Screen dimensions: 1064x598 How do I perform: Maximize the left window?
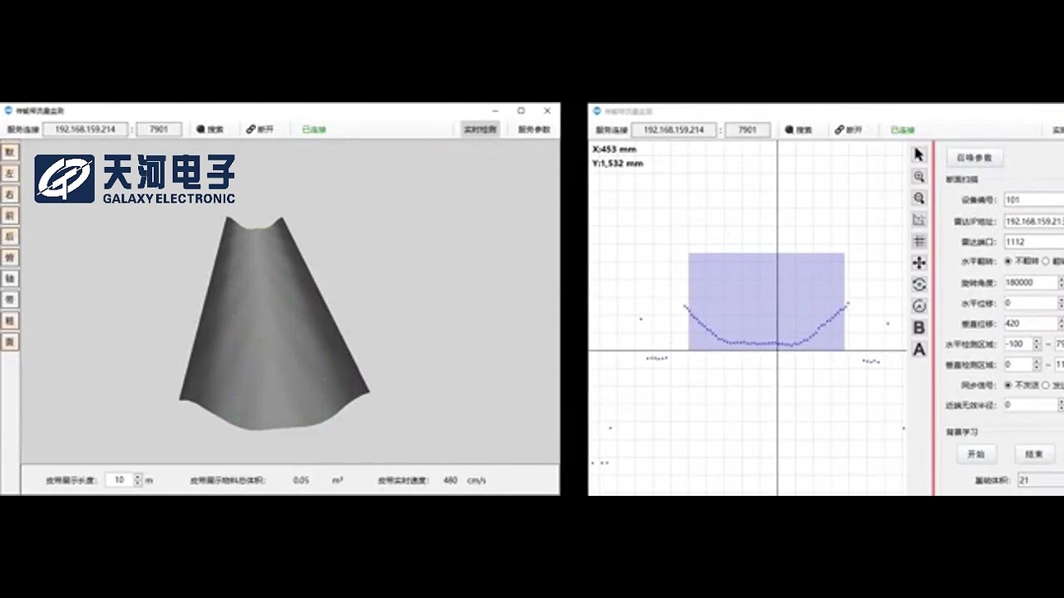(x=521, y=110)
